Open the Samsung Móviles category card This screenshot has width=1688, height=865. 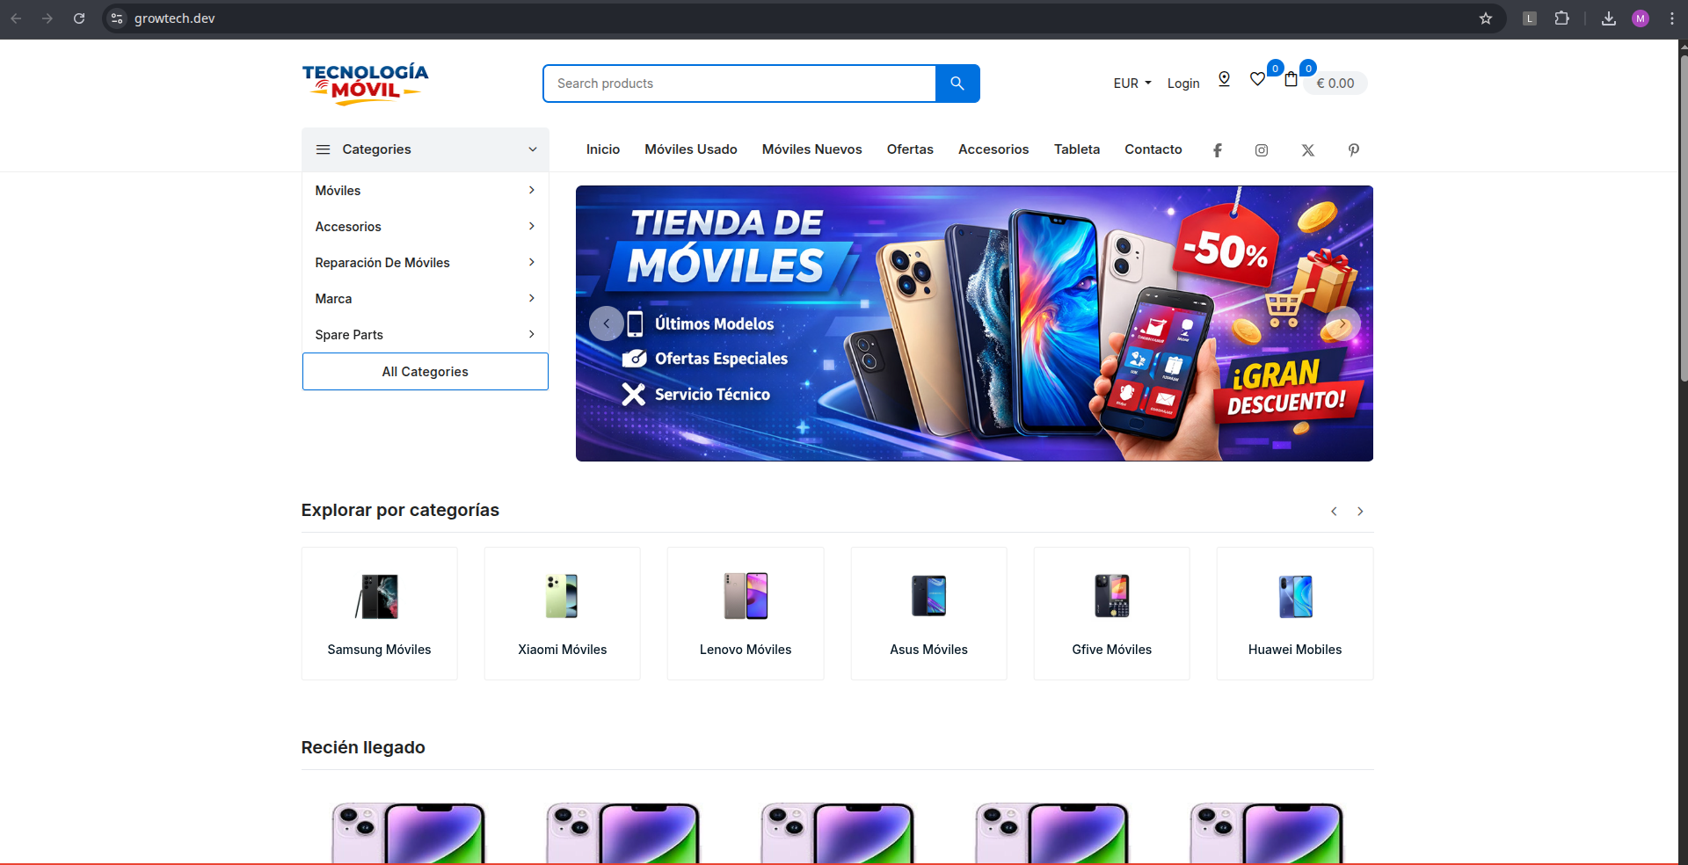coord(380,614)
